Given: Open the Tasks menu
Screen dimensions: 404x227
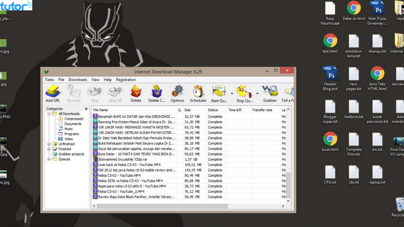Looking at the screenshot, I should coord(49,80).
